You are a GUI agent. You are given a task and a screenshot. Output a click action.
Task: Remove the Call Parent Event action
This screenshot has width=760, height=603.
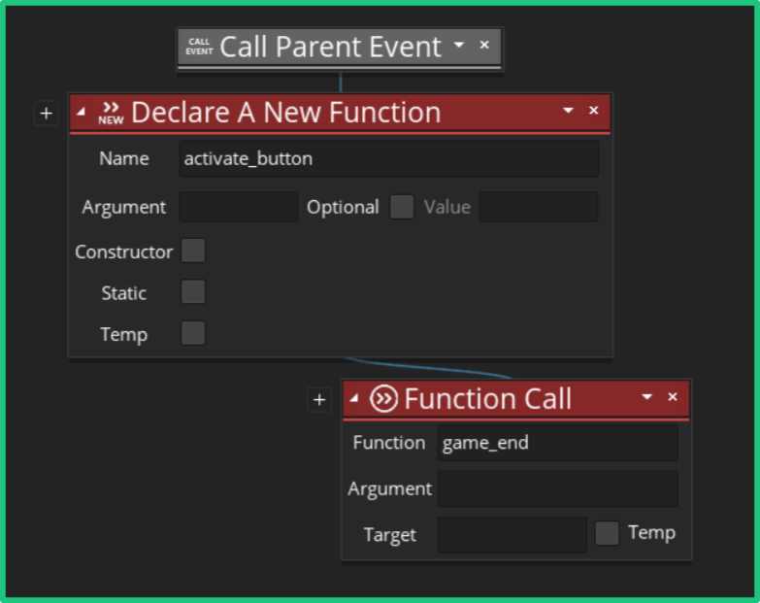[484, 45]
